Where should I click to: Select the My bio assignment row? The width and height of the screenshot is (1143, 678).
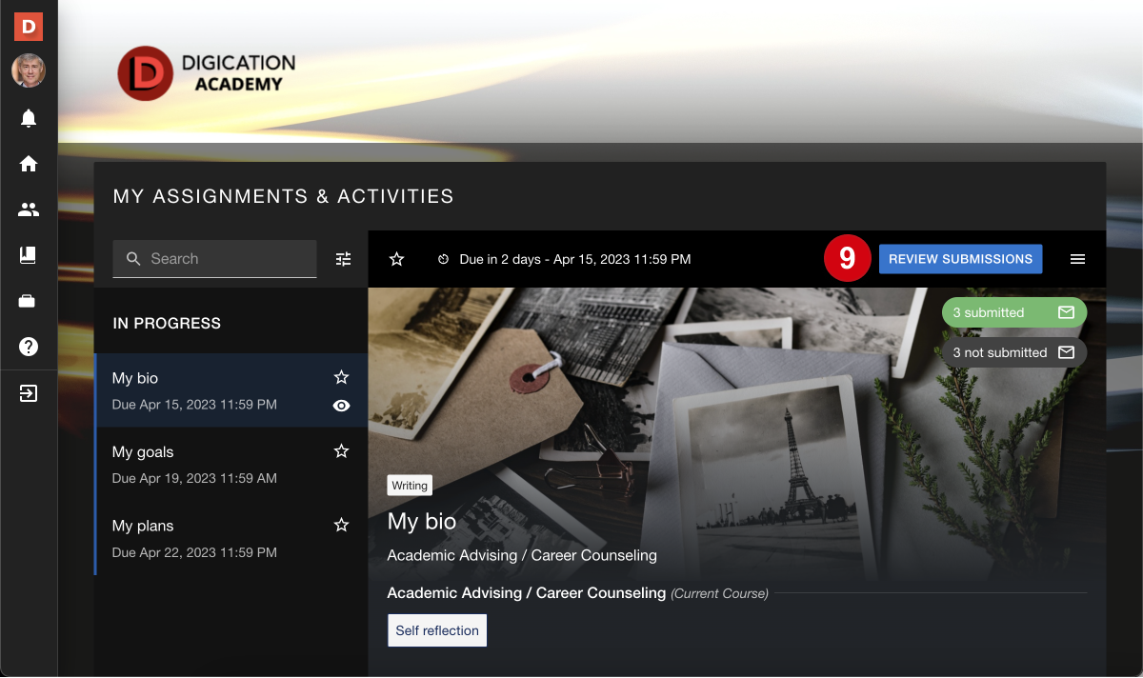(231, 390)
